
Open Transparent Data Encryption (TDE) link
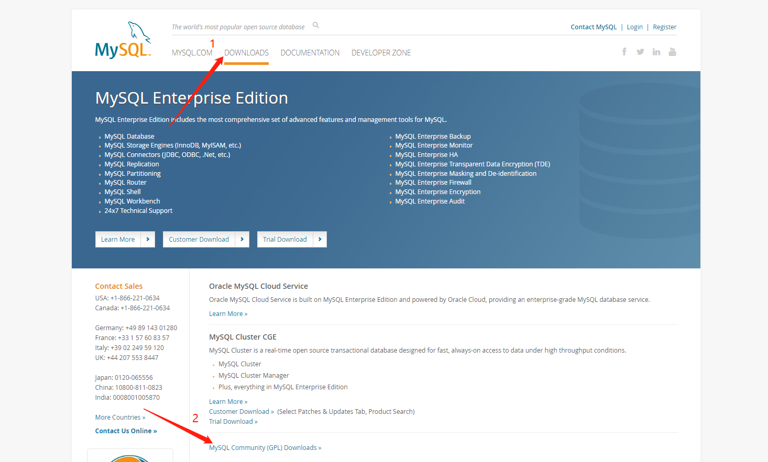tap(473, 164)
